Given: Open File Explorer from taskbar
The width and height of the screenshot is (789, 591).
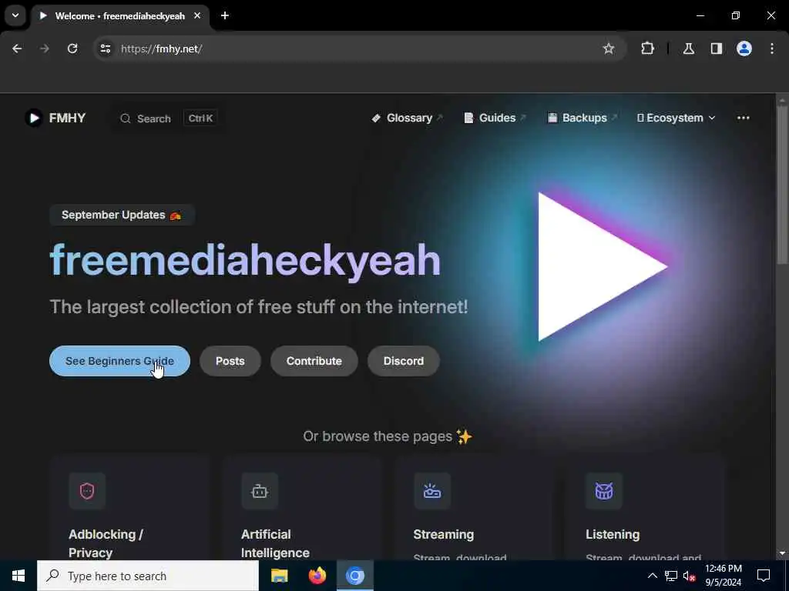Looking at the screenshot, I should (x=279, y=576).
